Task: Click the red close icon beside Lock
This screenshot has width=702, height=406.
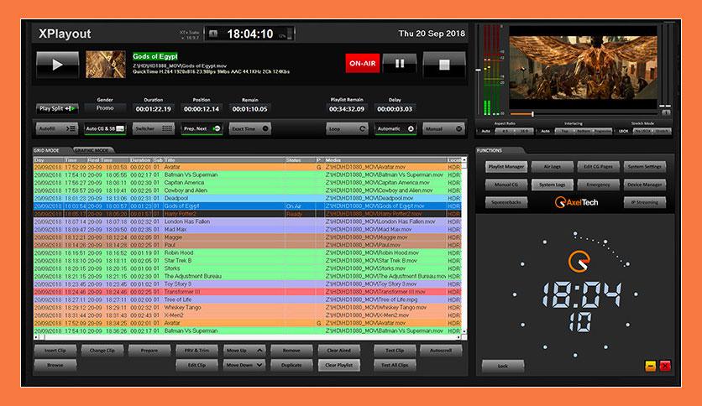Action: coord(664,366)
